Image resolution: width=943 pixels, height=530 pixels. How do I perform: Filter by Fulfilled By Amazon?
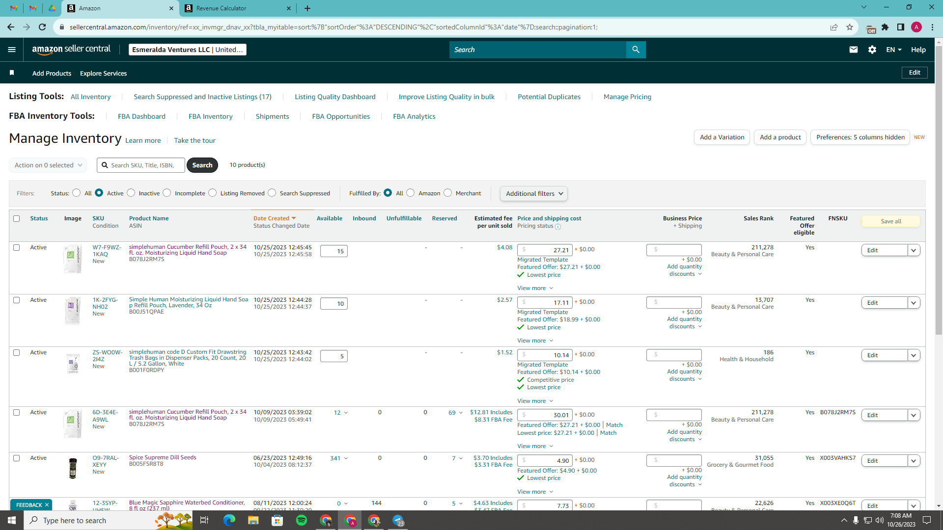coord(411,193)
